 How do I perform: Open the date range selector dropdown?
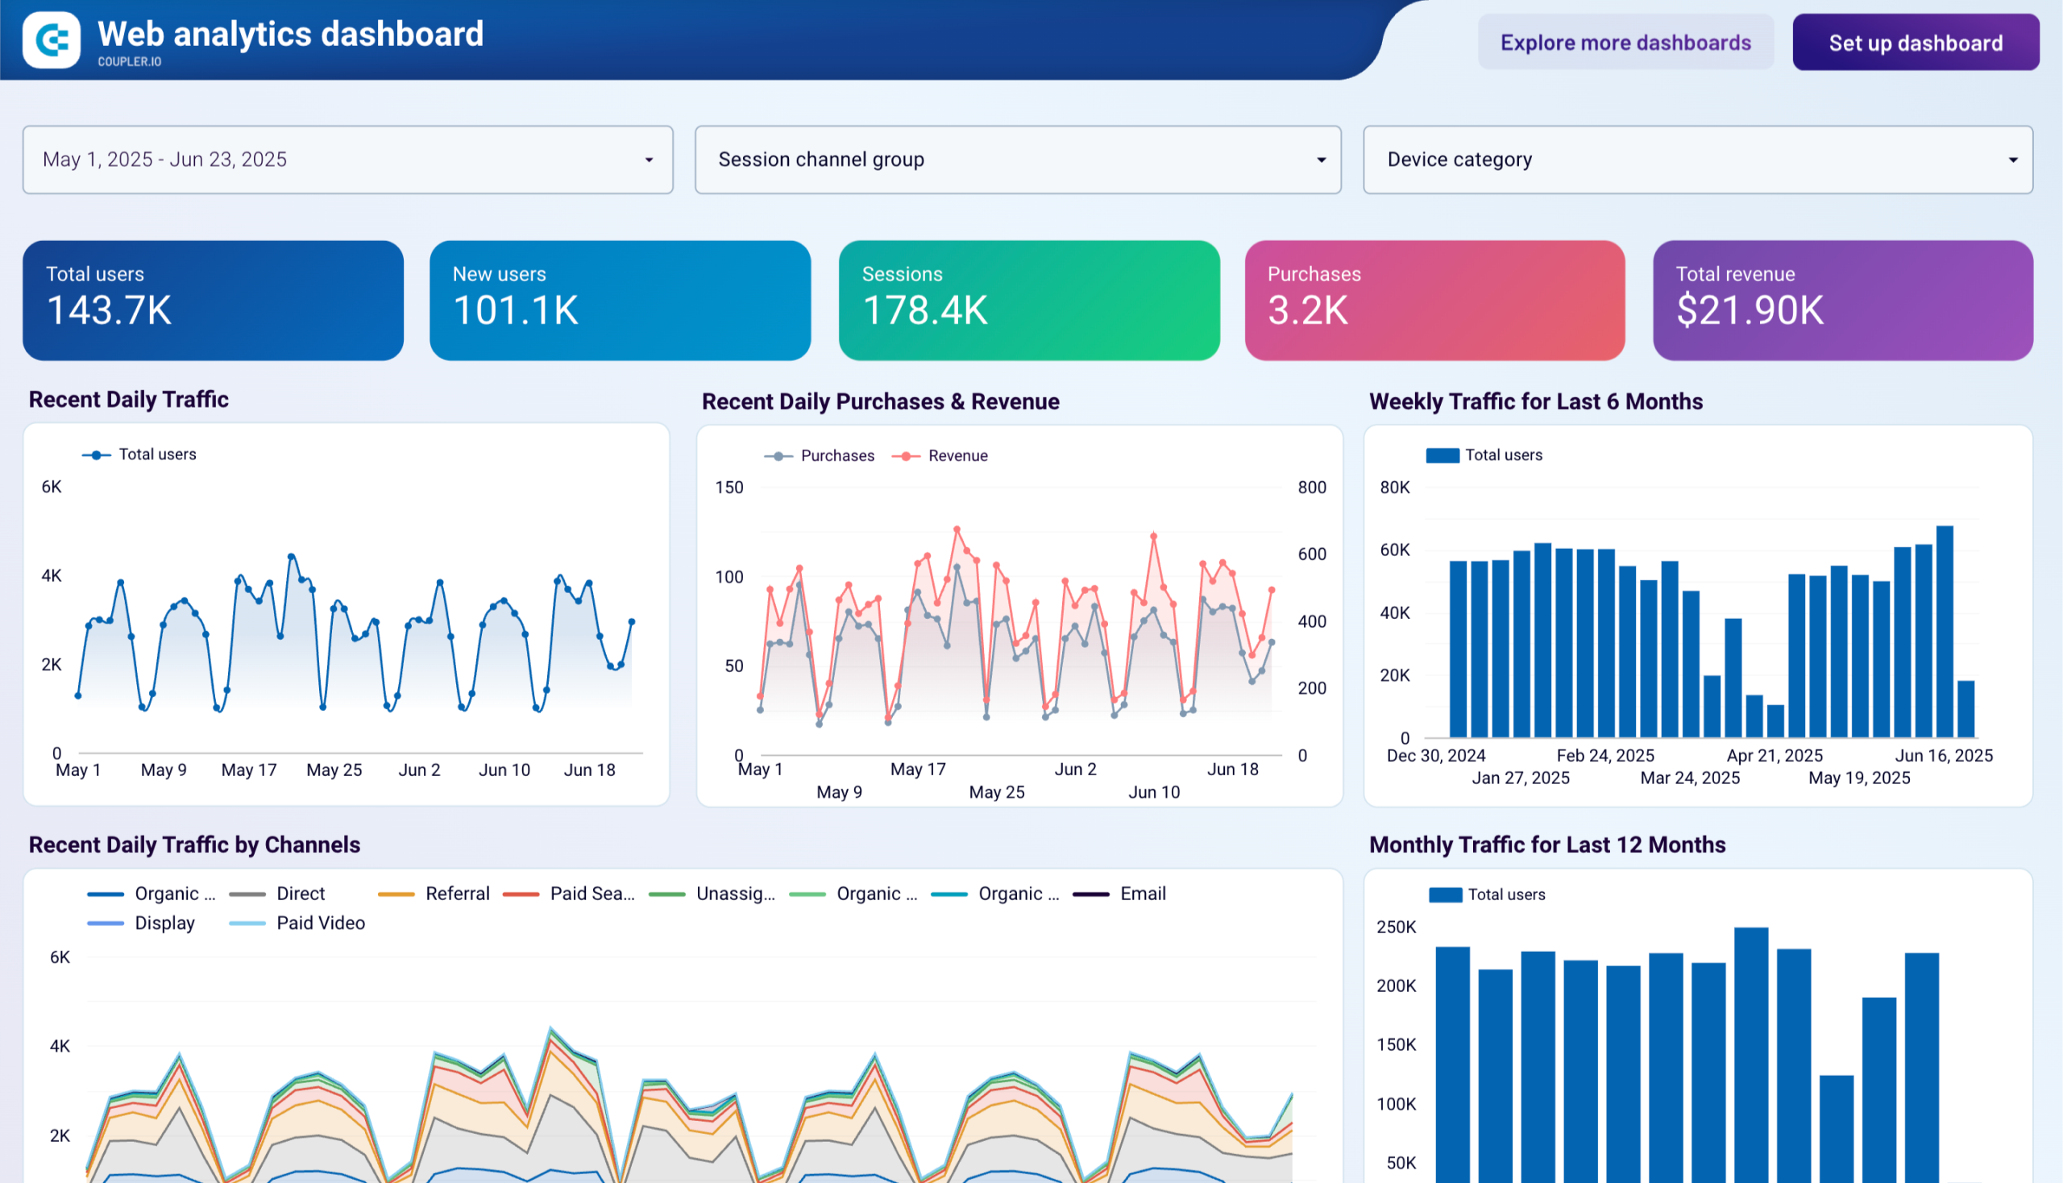pyautogui.click(x=648, y=160)
